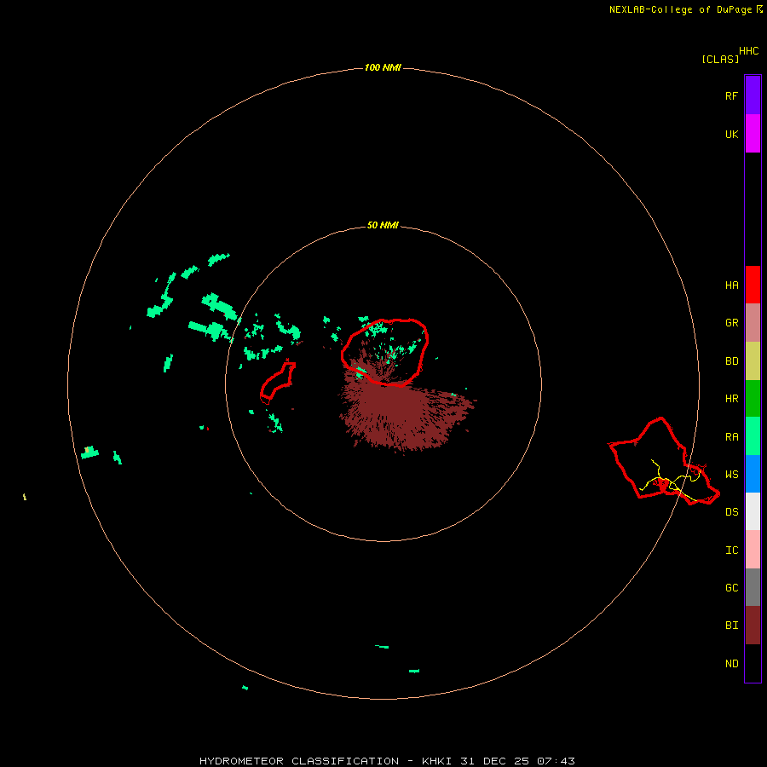Click the GR legend color swatch
The height and width of the screenshot is (767, 767).
pos(753,323)
